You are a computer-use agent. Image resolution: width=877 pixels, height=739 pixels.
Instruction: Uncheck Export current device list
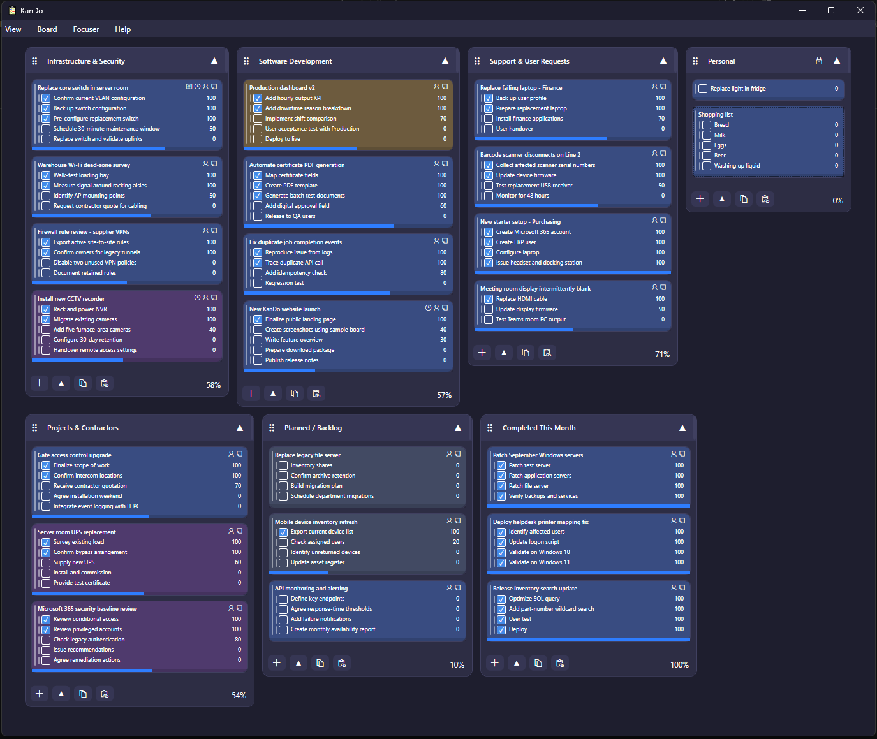(x=283, y=532)
